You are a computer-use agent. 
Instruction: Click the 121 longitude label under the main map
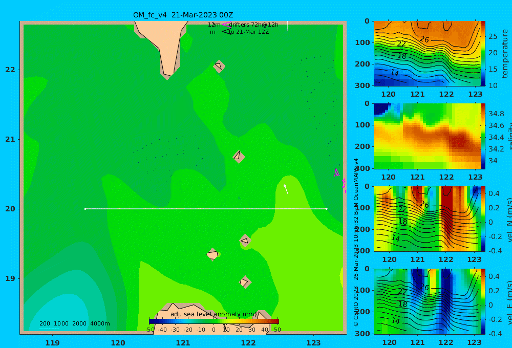click(x=183, y=343)
